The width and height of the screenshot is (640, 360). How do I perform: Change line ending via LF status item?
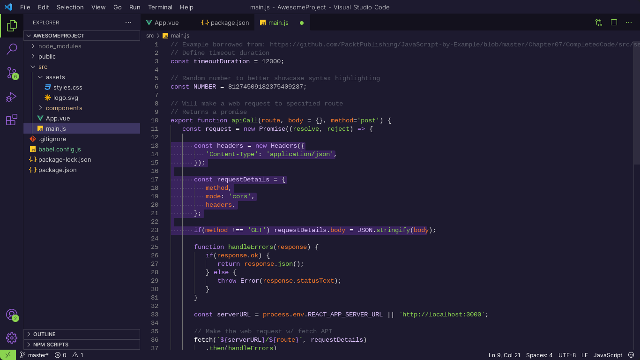point(585,355)
